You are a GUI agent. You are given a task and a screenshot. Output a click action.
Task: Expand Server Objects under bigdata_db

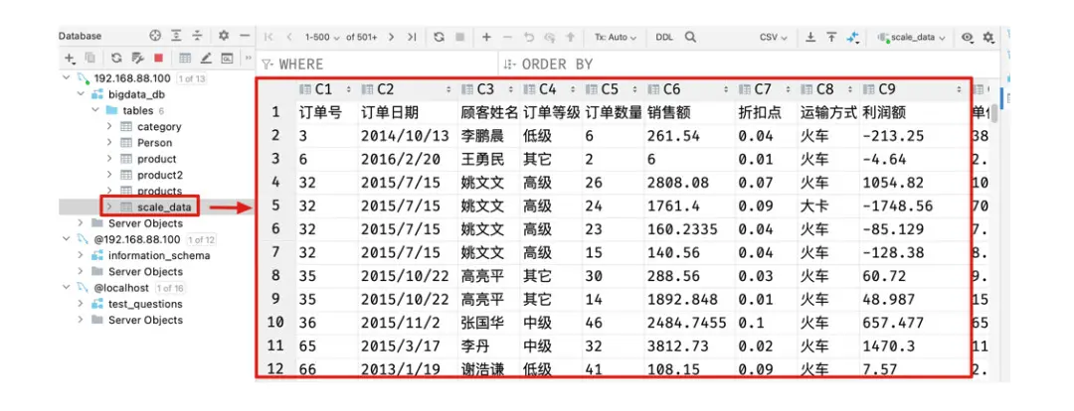click(x=81, y=223)
